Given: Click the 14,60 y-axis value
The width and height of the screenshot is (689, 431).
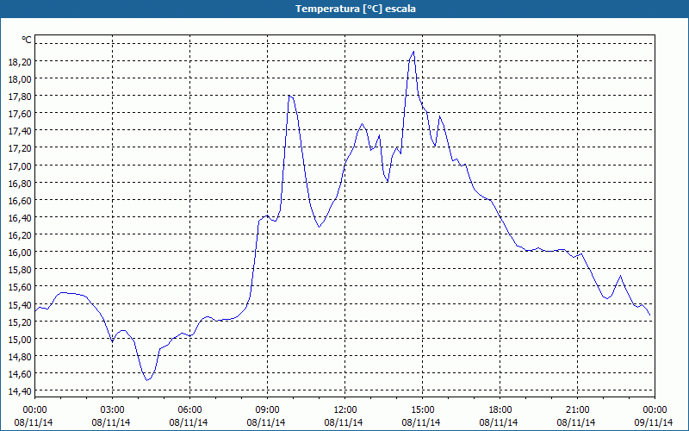Looking at the screenshot, I should [x=20, y=374].
